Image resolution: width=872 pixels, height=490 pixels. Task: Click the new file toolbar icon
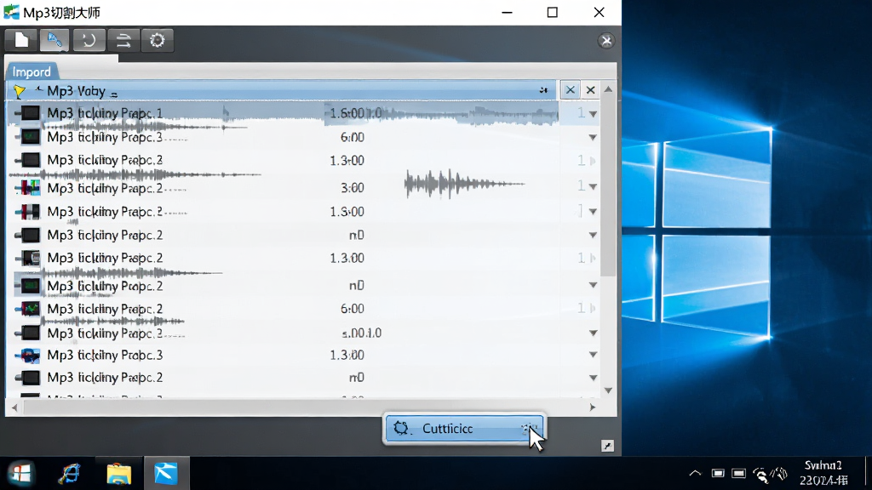21,40
